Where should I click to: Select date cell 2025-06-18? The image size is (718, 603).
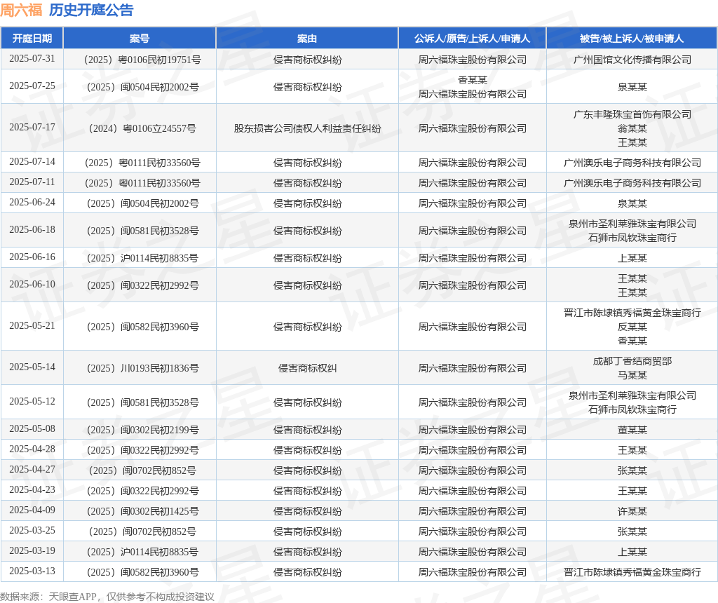(32, 230)
